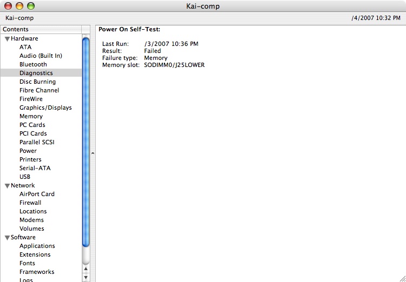
Task: Open AirPort Card under Network
Action: pos(37,194)
